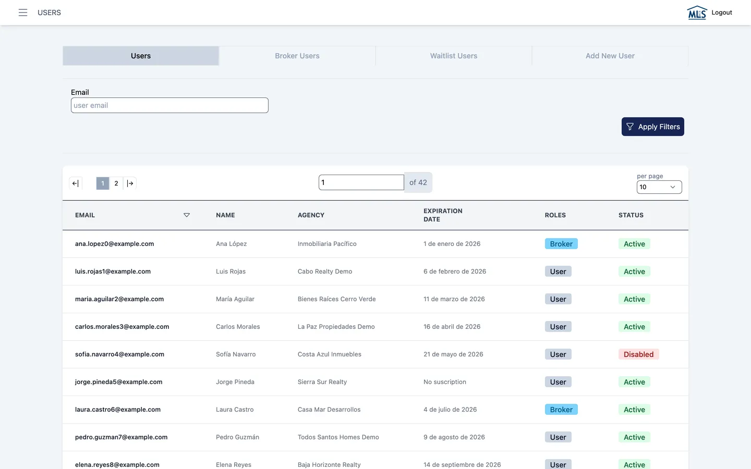Select current page 1 button
Screen dimensions: 751x469
tap(103, 183)
